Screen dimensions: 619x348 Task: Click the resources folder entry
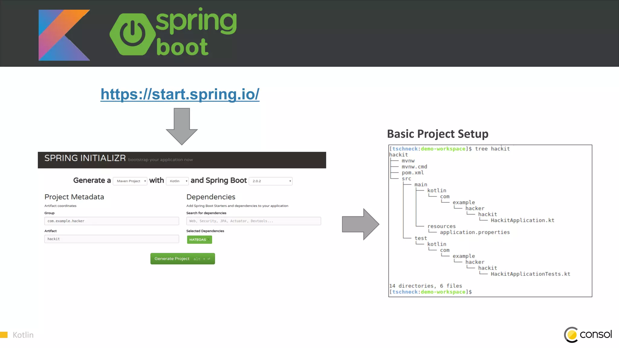[441, 226]
